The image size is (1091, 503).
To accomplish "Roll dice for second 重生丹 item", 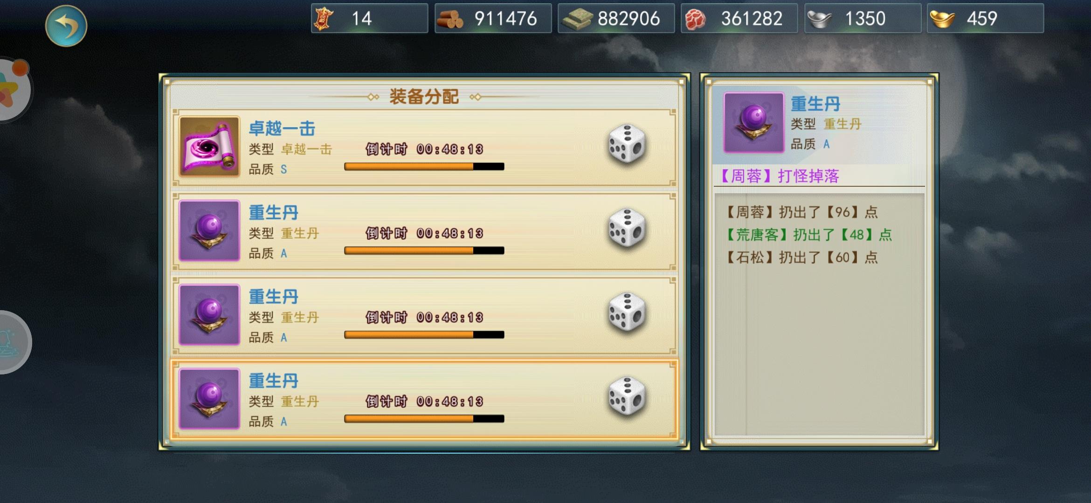I will (627, 312).
